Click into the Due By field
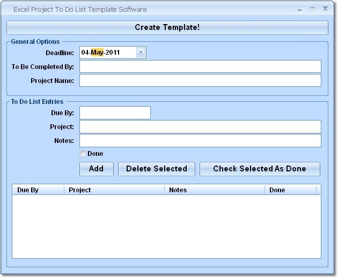 pos(115,112)
